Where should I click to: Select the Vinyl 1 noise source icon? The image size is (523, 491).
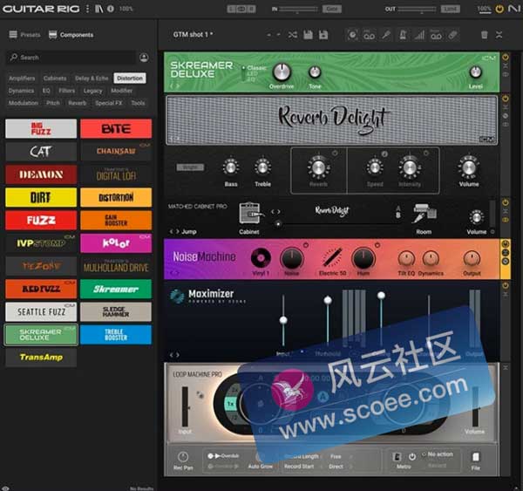pos(261,257)
